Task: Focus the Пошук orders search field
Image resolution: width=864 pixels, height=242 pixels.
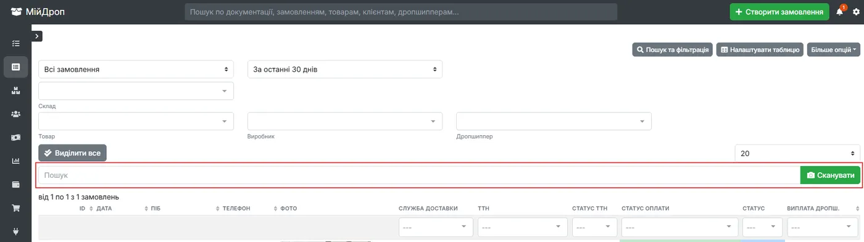Action: pos(420,175)
